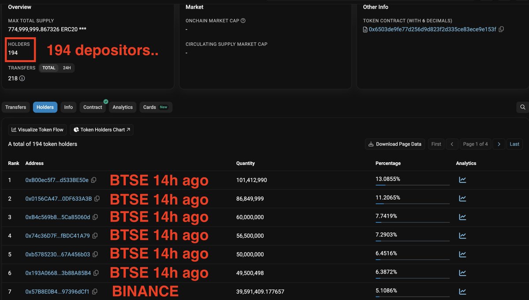Click 'A total of 194 token holders'
Screen dimensions: 529x300
pyautogui.click(x=43, y=144)
